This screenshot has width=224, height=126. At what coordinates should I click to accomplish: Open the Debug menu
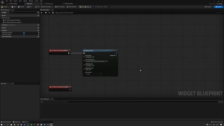25,1
